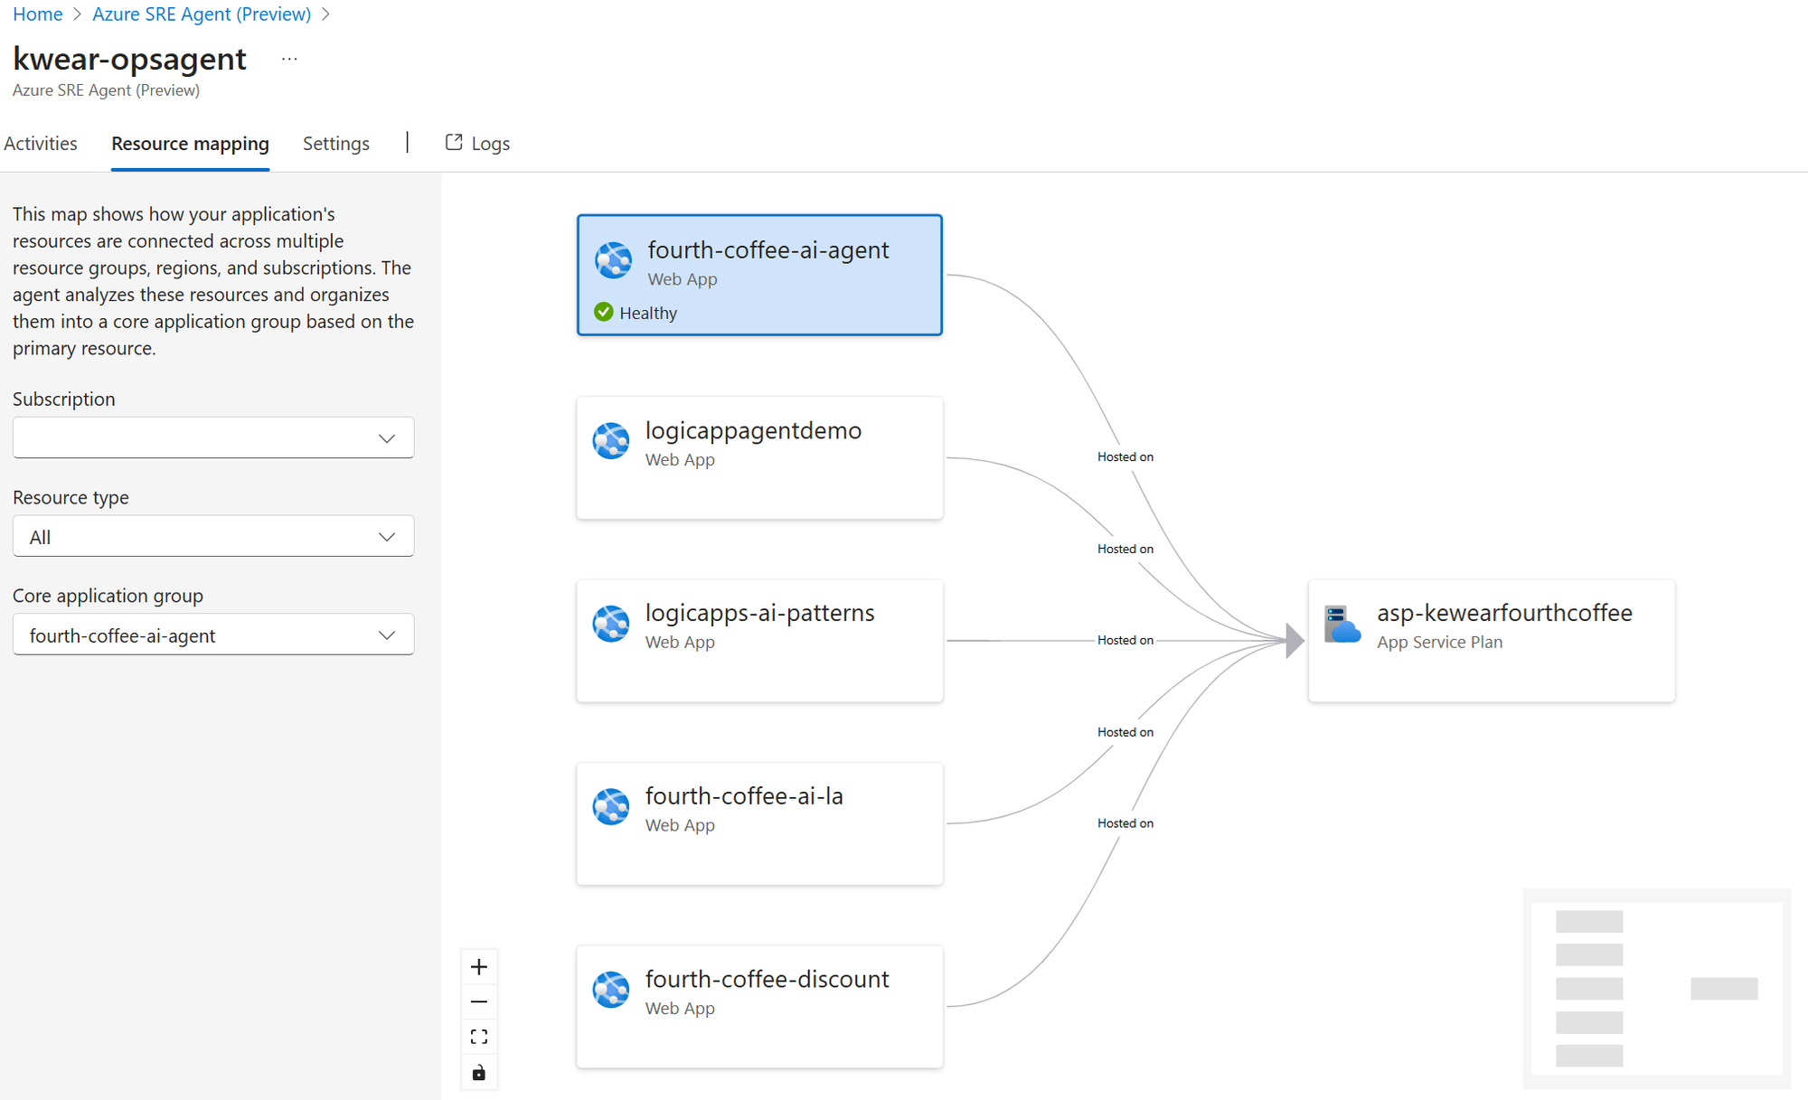Click the fourth-coffee-ai-agent web app icon
Screen dimensions: 1808x1100
pos(613,259)
